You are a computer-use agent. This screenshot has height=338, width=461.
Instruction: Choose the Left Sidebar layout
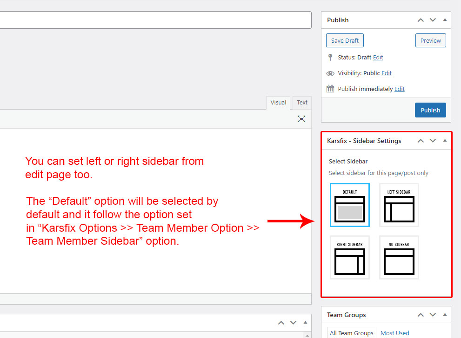coord(399,205)
